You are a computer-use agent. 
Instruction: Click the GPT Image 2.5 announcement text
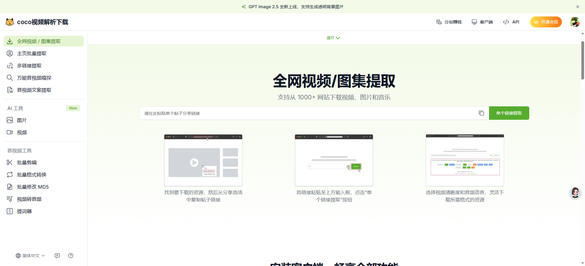coord(296,7)
